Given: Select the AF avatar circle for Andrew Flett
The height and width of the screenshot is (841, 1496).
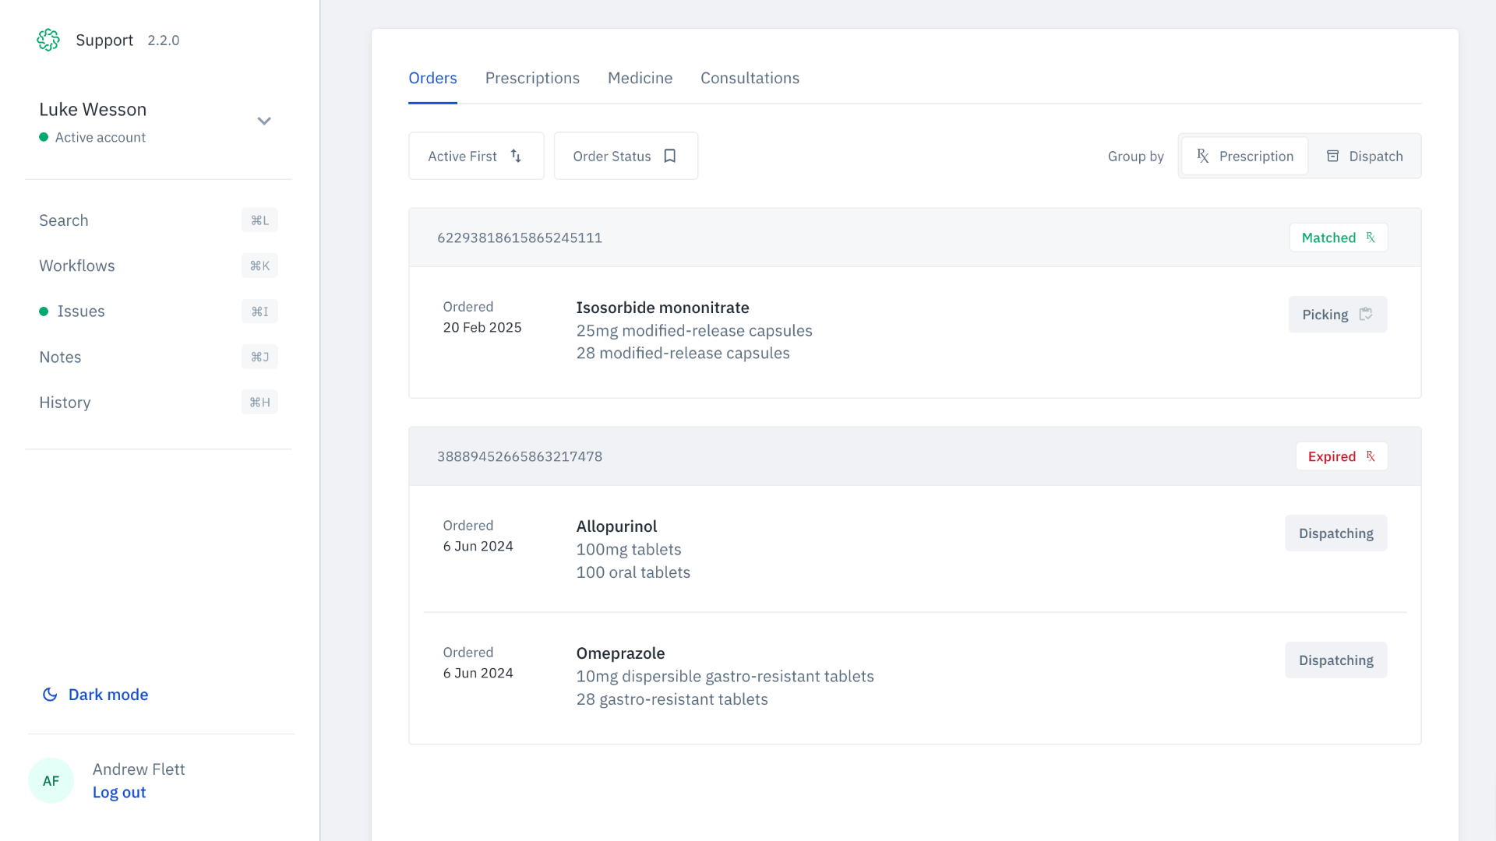Looking at the screenshot, I should (51, 779).
